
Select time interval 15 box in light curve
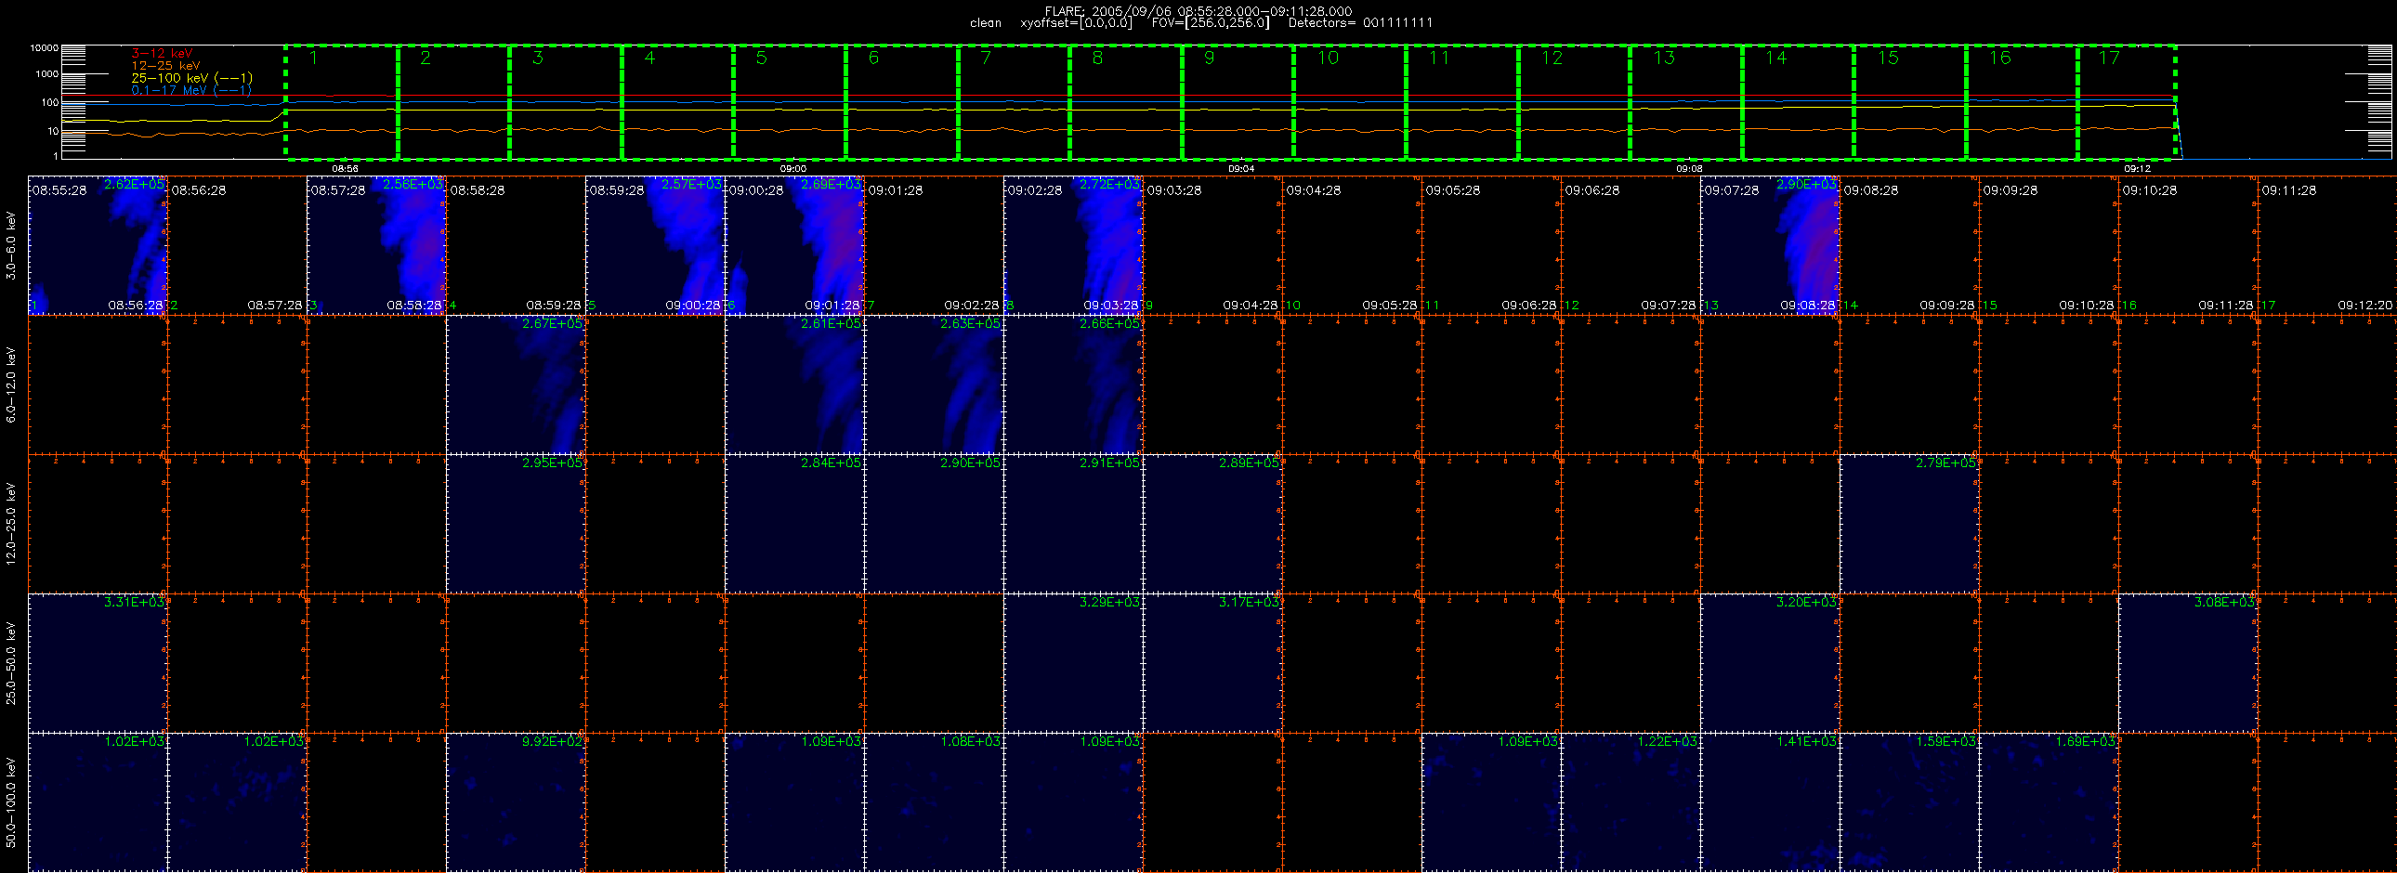[x=1909, y=102]
